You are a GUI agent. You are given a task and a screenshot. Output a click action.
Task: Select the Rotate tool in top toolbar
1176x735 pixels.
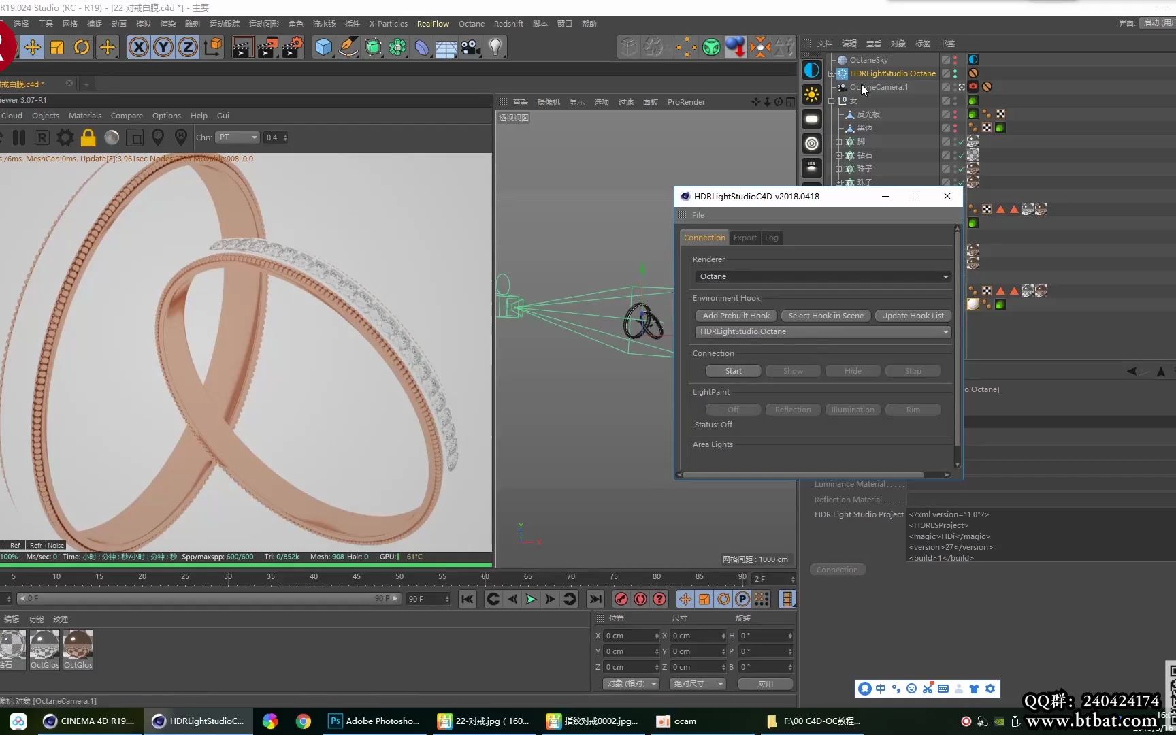pyautogui.click(x=82, y=47)
